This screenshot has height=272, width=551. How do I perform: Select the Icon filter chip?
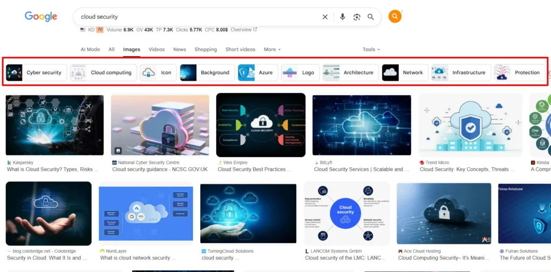coord(158,73)
